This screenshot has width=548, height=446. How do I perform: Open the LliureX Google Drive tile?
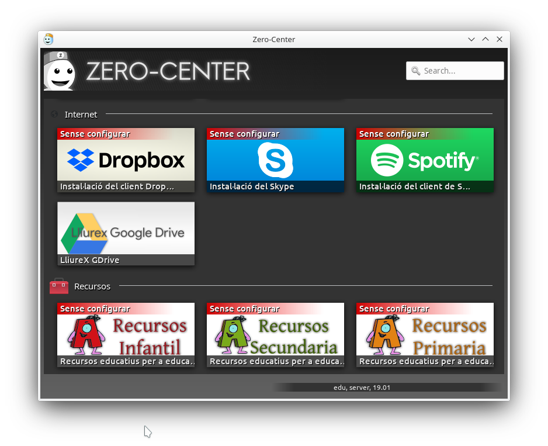pos(126,233)
